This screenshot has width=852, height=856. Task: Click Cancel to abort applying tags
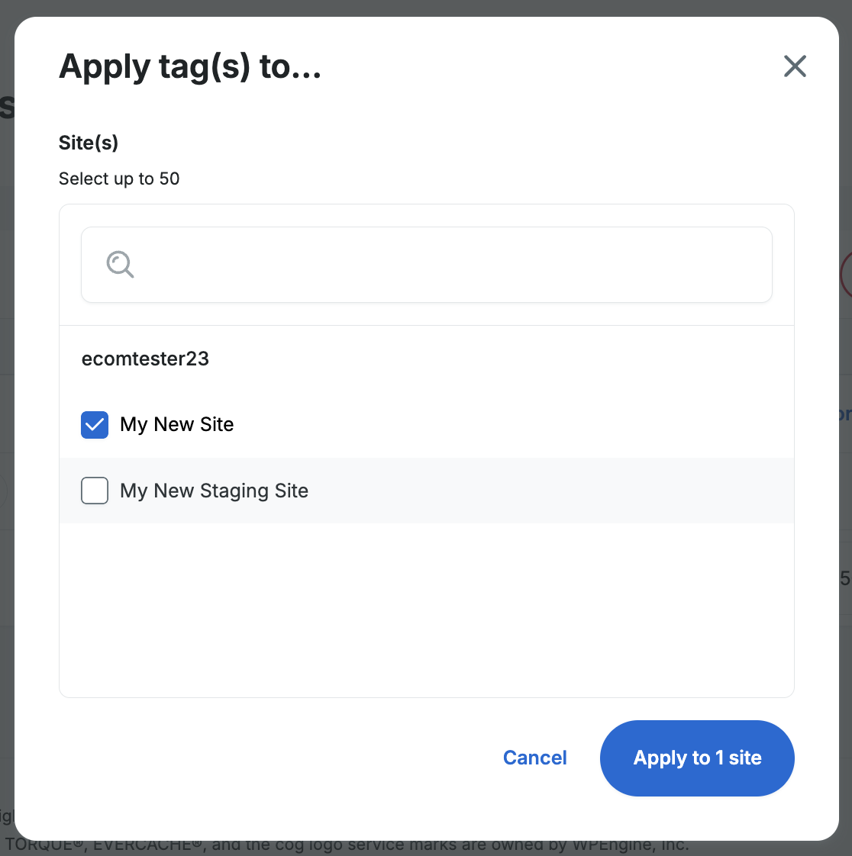point(534,758)
